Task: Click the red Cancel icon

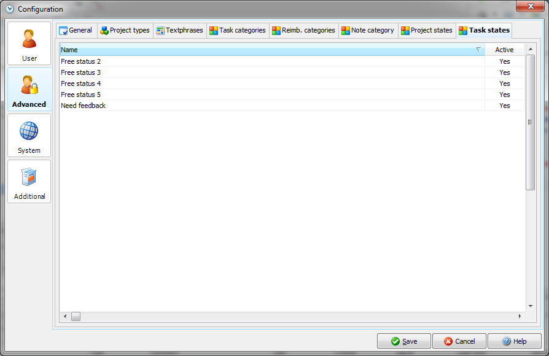Action: pos(448,341)
